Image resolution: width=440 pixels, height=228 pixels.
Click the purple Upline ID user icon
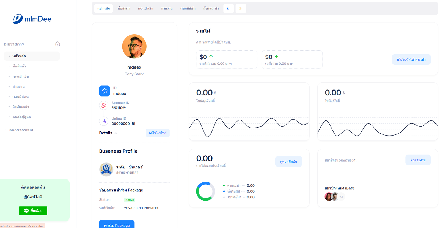coord(104,121)
